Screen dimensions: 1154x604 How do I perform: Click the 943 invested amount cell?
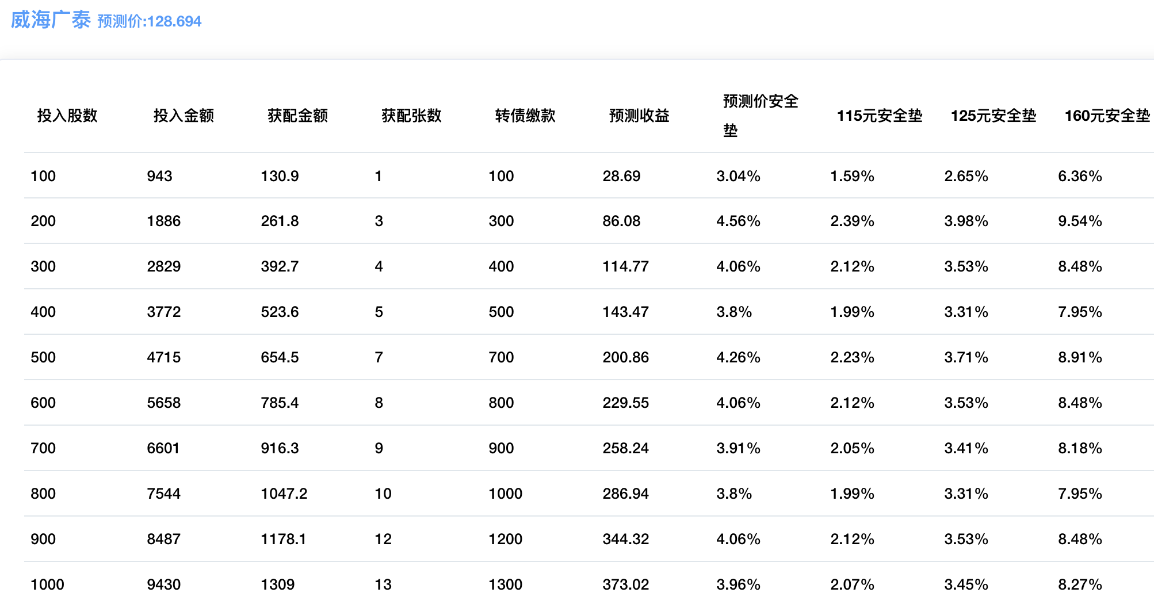[x=159, y=176]
